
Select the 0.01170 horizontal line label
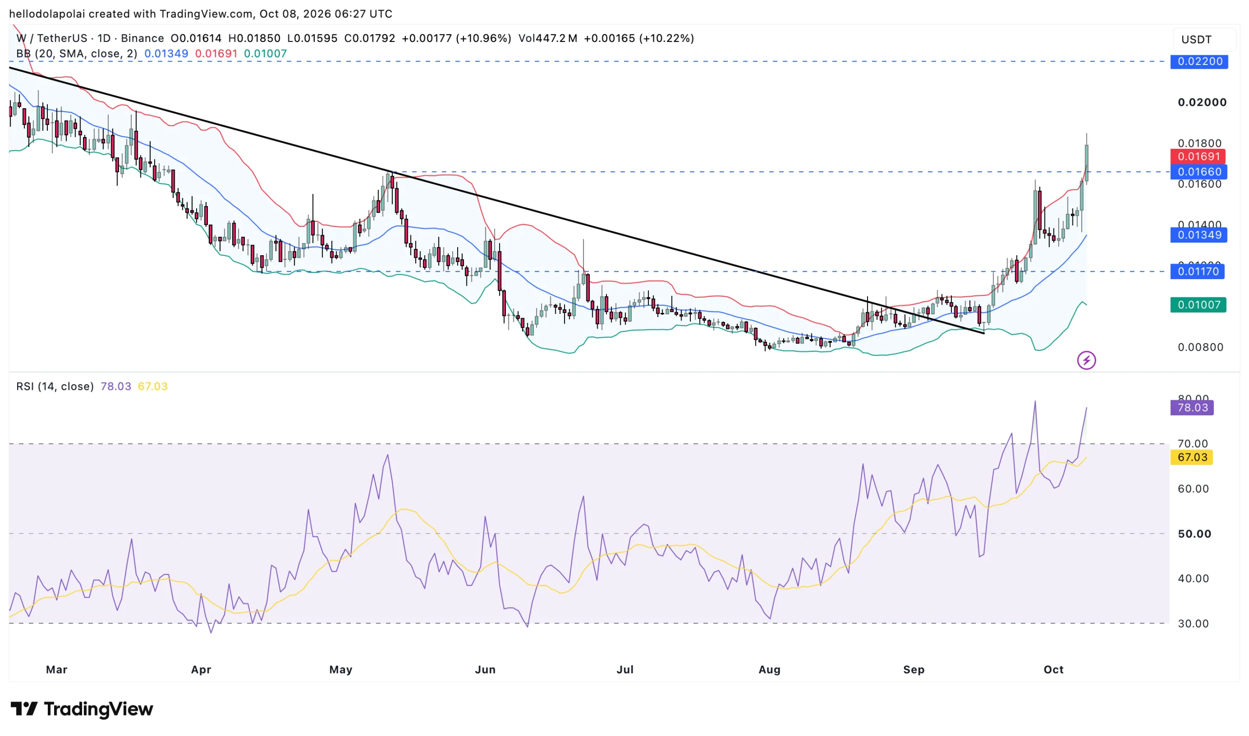tap(1197, 271)
